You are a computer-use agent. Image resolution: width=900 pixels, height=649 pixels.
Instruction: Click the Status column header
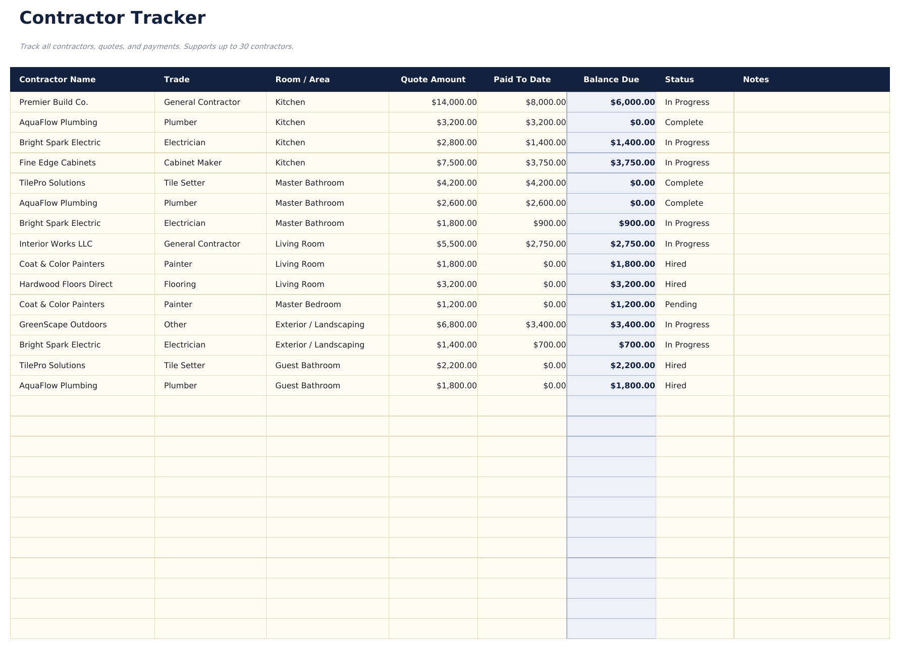(679, 79)
